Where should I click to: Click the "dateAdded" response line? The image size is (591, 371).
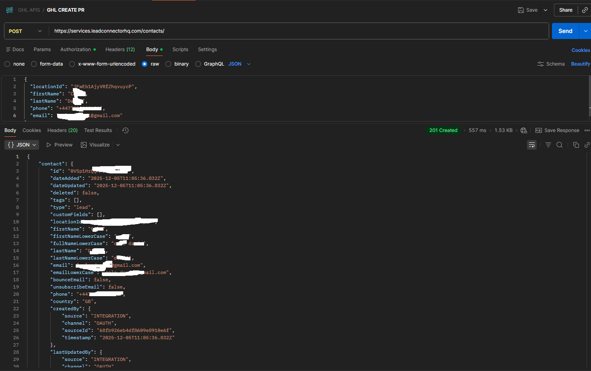[108, 178]
